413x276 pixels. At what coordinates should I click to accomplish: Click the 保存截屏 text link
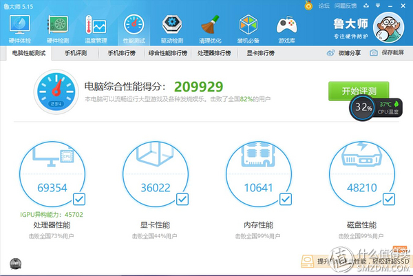click(x=393, y=53)
